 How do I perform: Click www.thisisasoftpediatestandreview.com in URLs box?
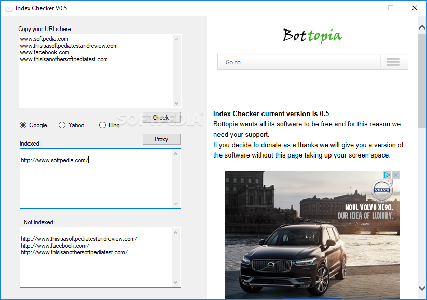(68, 46)
